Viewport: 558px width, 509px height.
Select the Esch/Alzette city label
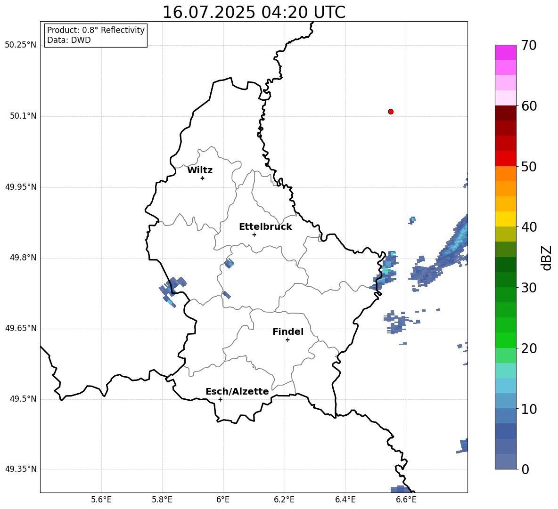(x=237, y=391)
